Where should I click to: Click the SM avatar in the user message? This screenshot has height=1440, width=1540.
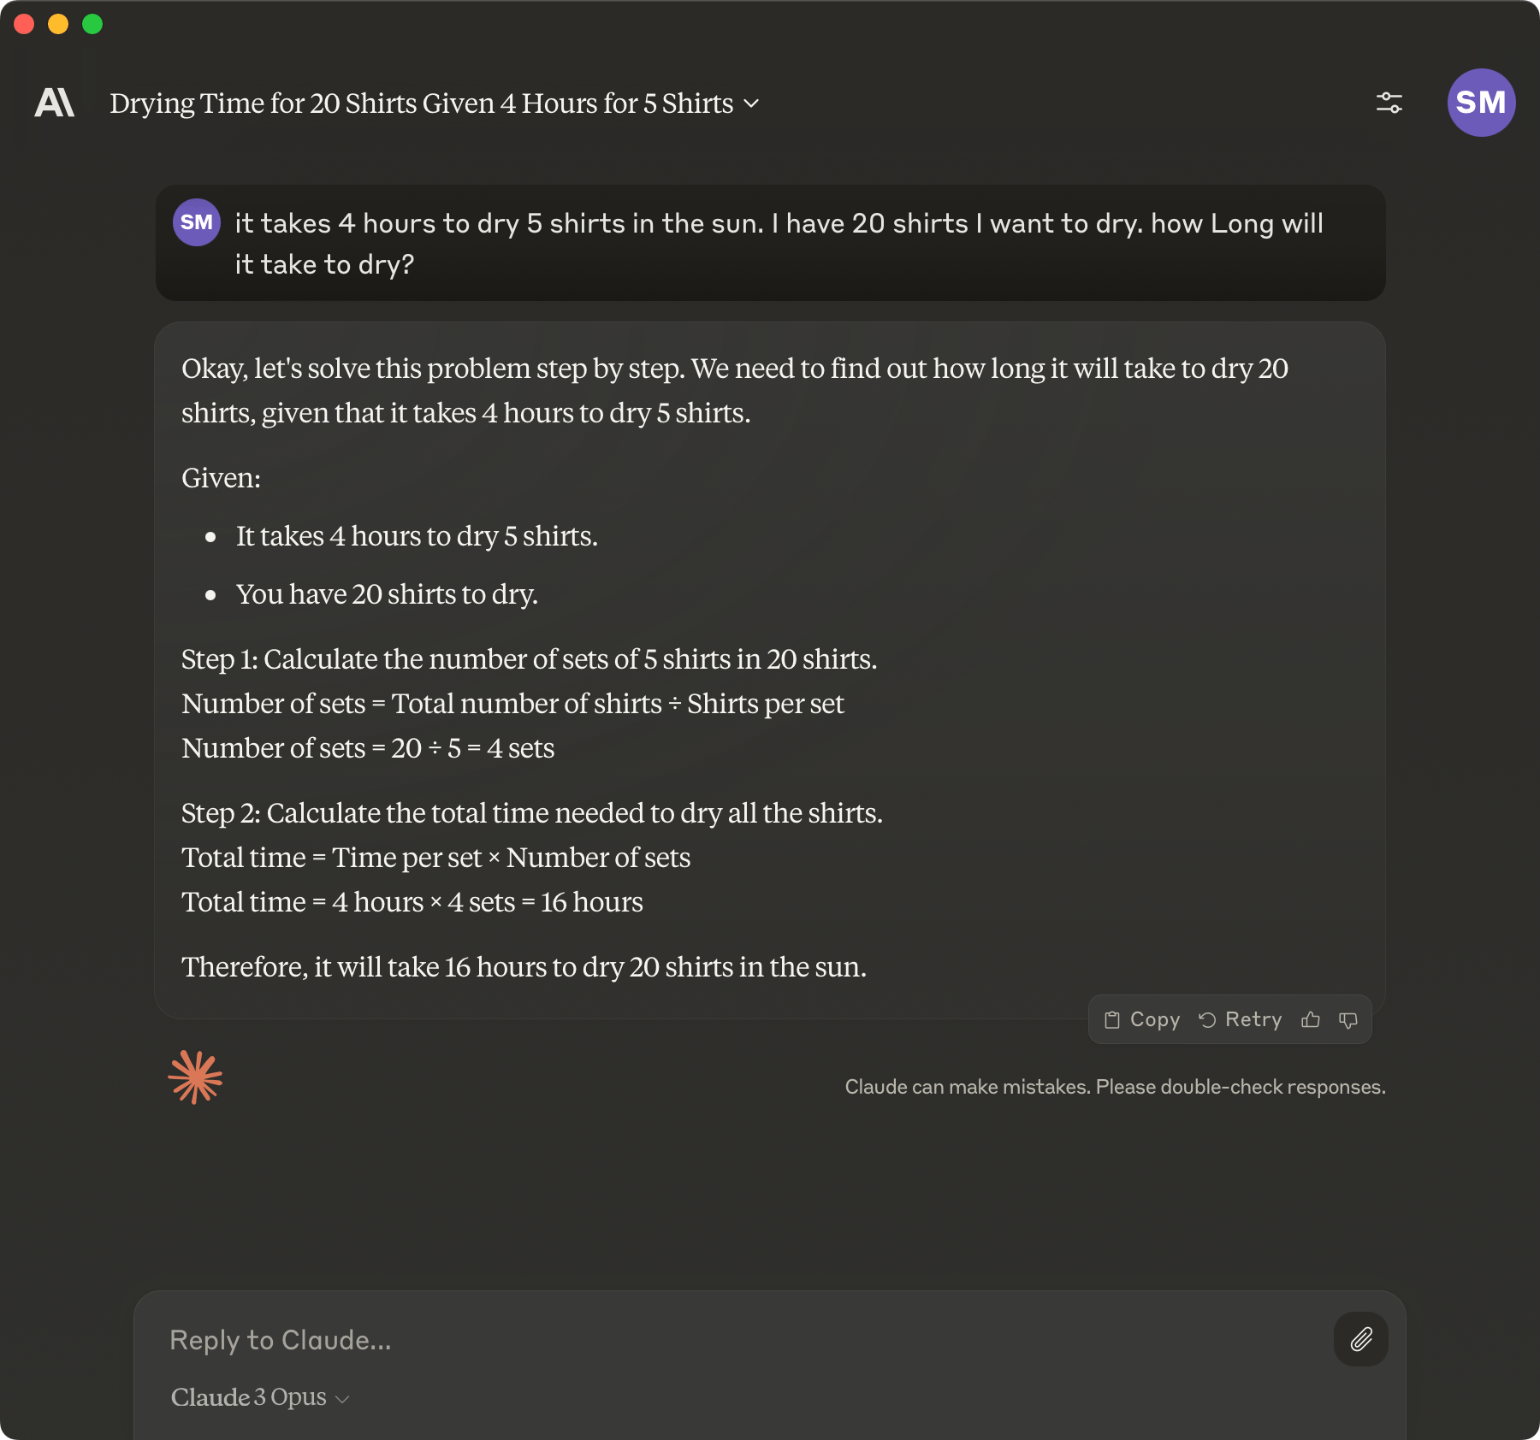point(197,222)
